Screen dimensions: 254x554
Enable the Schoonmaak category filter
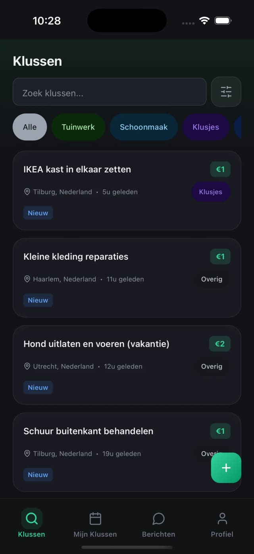[x=144, y=127]
